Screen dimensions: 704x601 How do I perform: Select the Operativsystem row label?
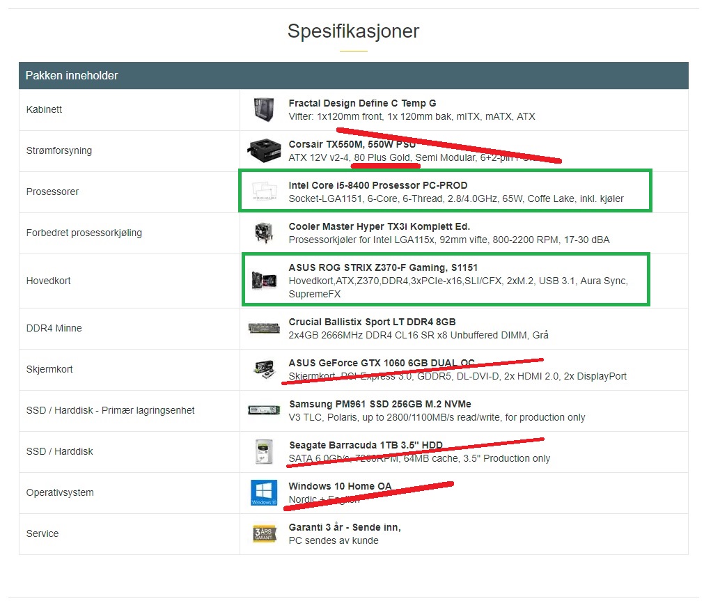click(x=60, y=493)
